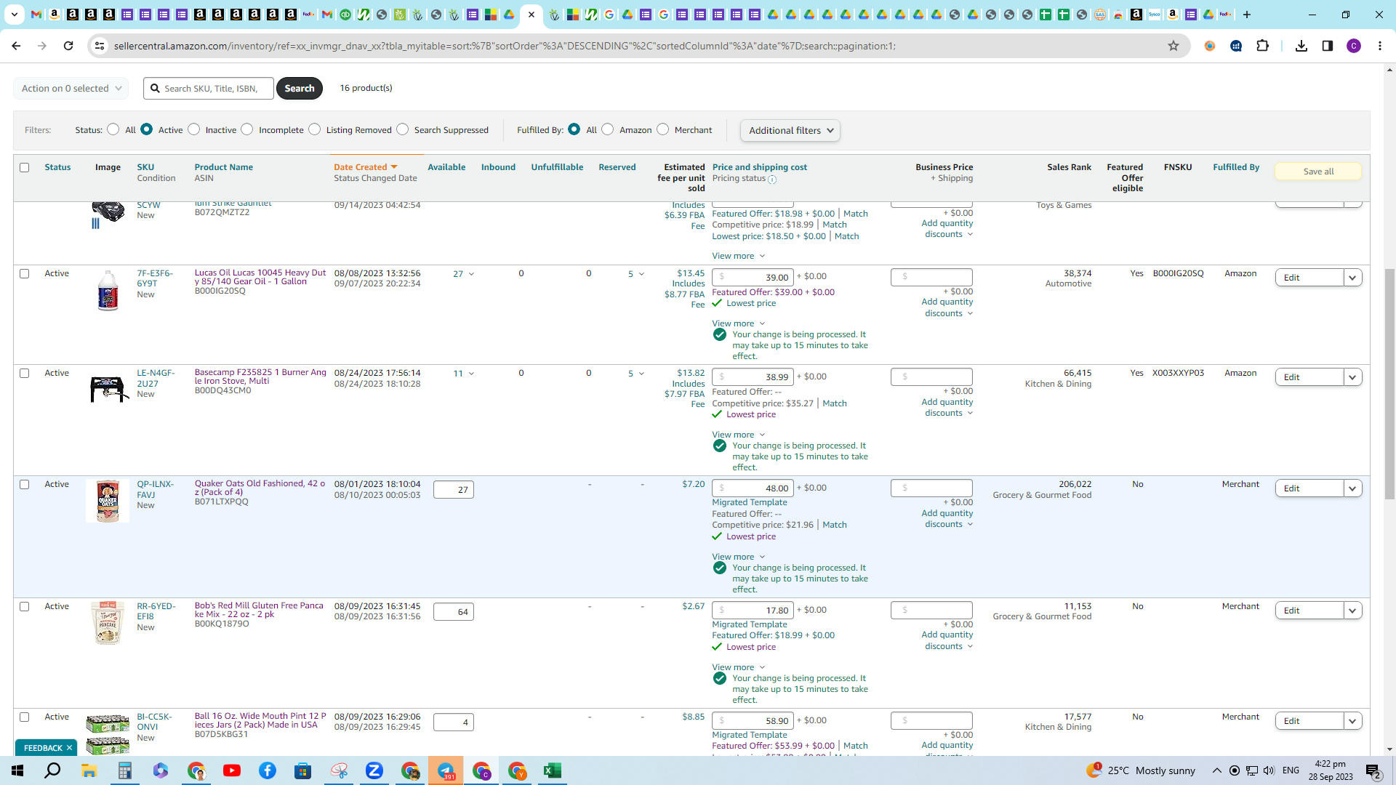Open the Quaker Oats product image
The image size is (1396, 785).
click(108, 501)
